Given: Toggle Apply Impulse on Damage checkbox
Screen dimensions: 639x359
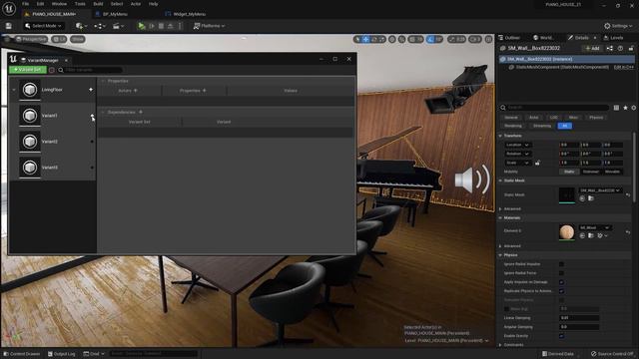Looking at the screenshot, I should tap(561, 282).
